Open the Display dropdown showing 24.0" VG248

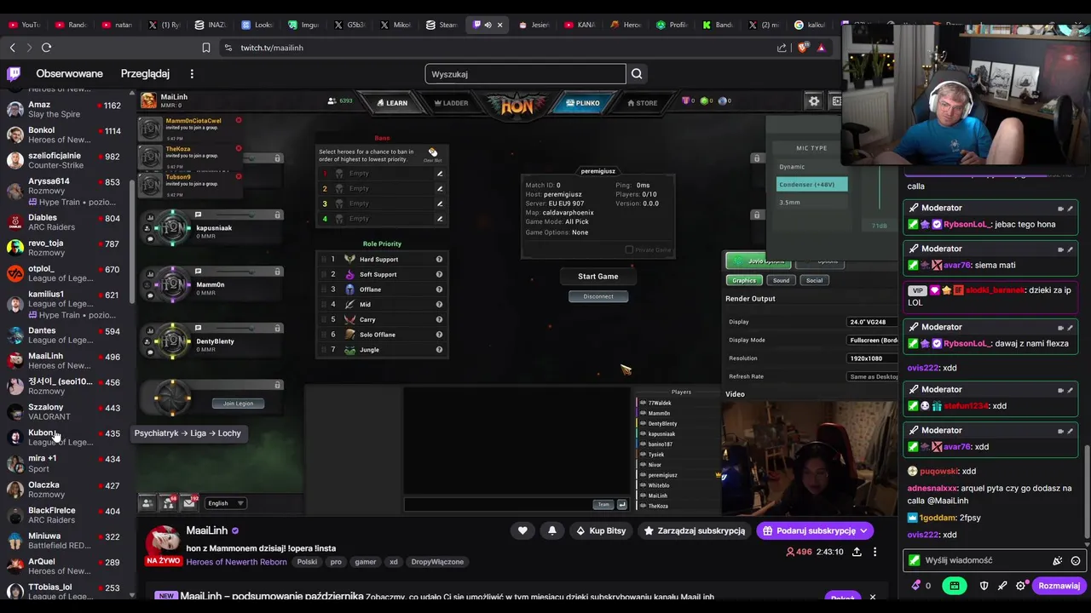873,322
